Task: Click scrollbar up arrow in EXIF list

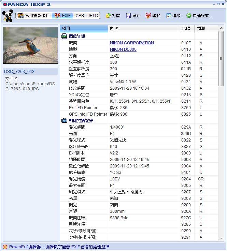Action: (221, 28)
